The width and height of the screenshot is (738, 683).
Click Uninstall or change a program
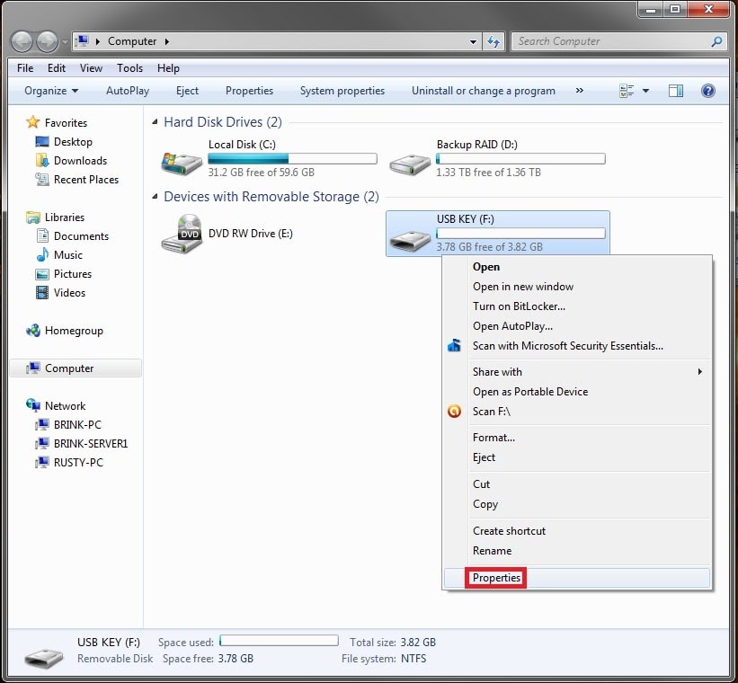point(483,91)
